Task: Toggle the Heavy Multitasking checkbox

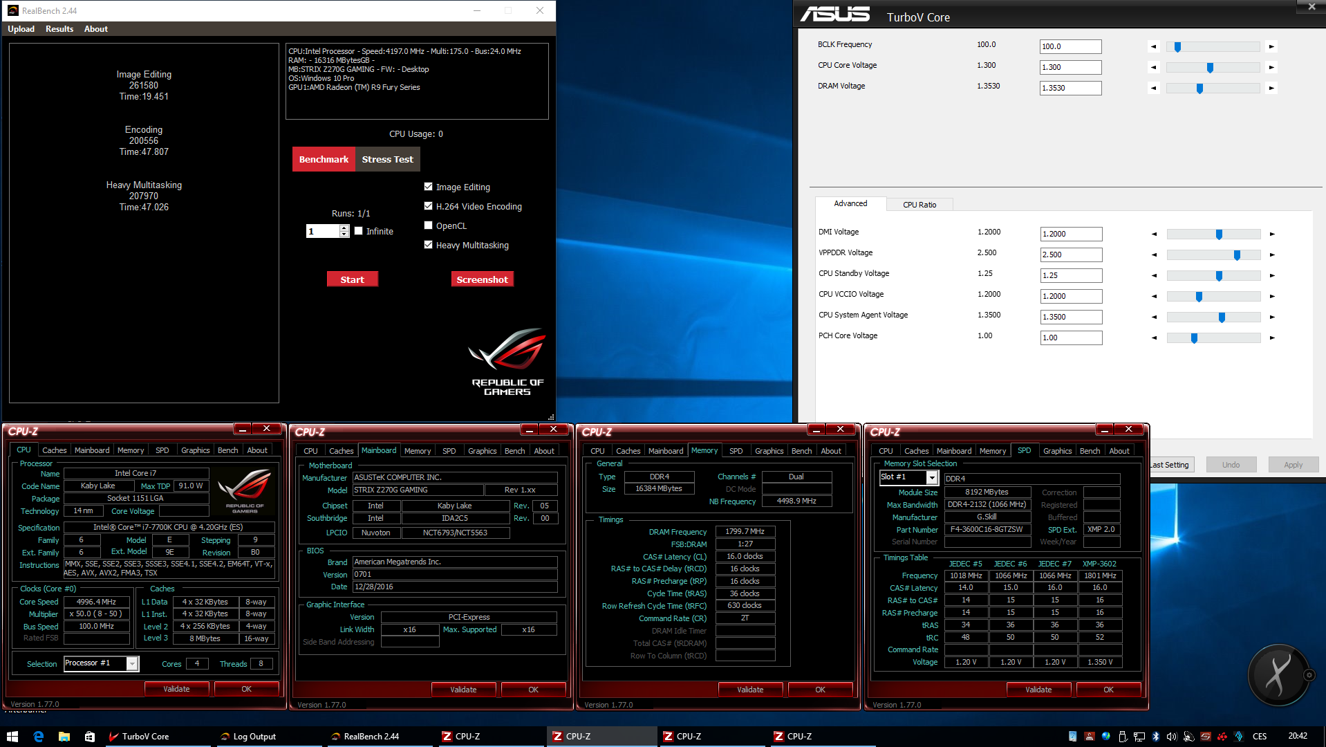Action: click(428, 245)
